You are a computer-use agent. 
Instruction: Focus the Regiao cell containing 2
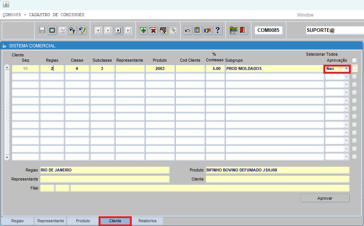click(52, 68)
